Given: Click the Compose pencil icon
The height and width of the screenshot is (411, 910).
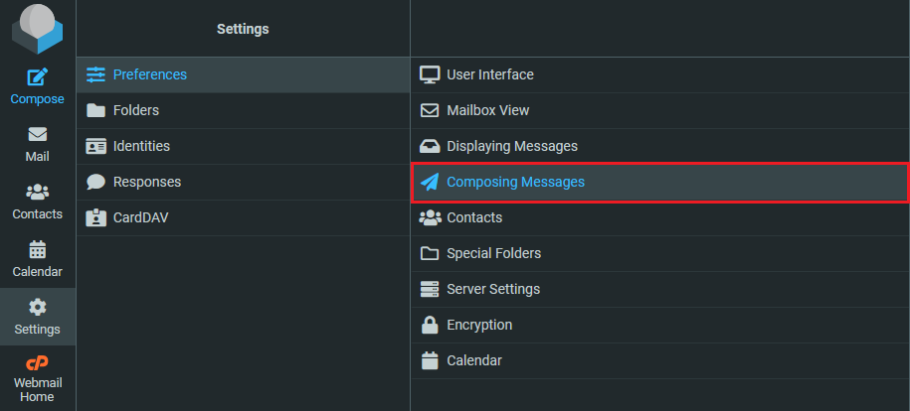Looking at the screenshot, I should tap(38, 77).
